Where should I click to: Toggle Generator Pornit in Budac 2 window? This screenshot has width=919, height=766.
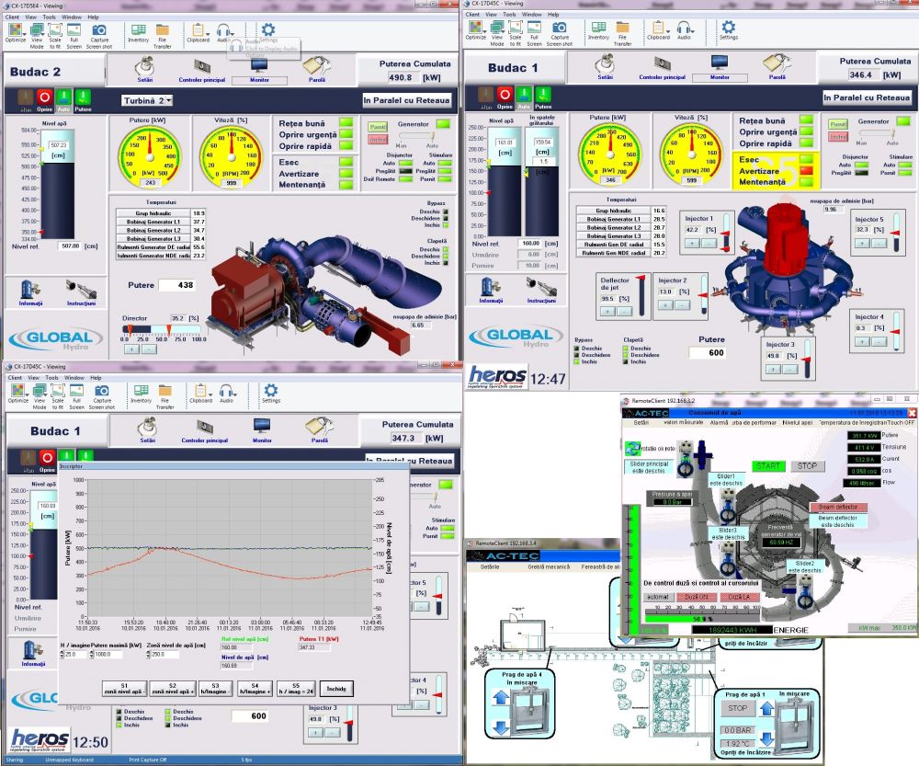[378, 127]
